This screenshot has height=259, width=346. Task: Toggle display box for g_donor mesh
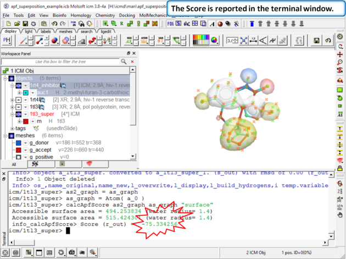(18, 143)
